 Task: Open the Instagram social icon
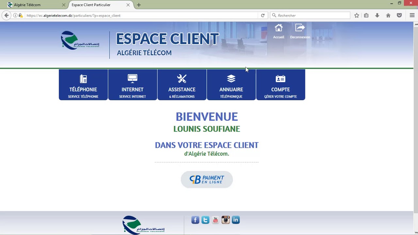tap(226, 220)
